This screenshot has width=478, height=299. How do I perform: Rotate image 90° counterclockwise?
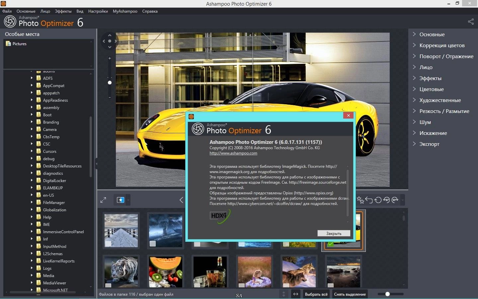(x=386, y=200)
